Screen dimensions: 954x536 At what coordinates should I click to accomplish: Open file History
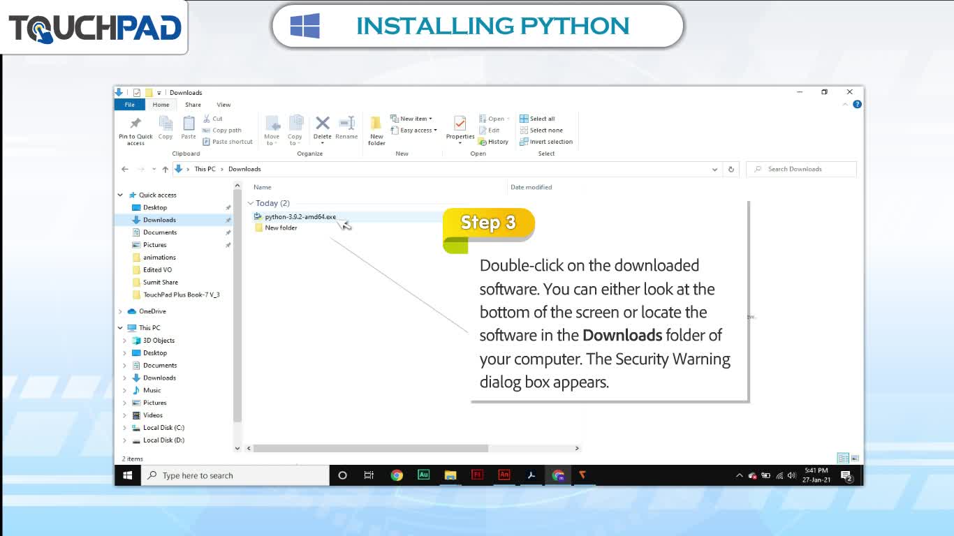pos(494,142)
